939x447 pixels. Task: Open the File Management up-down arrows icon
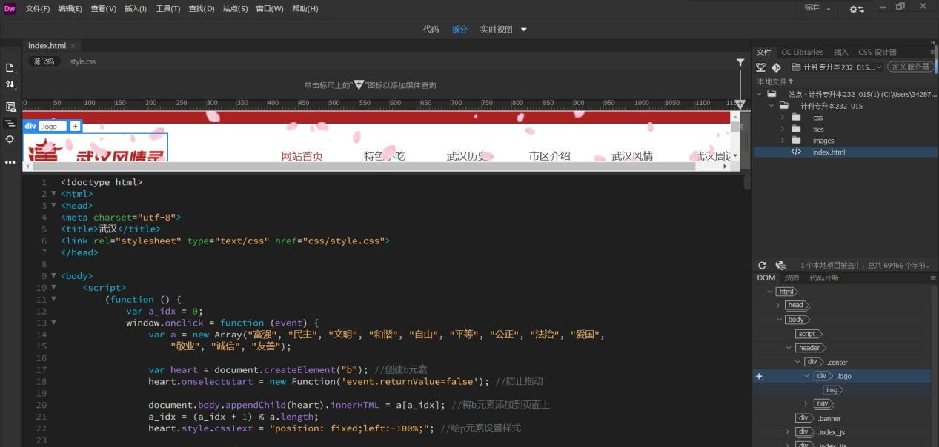click(10, 85)
